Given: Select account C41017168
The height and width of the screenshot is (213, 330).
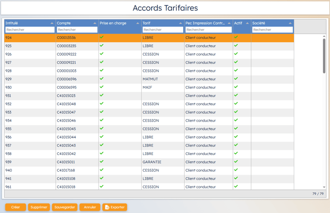Looking at the screenshot, I should (66, 171).
